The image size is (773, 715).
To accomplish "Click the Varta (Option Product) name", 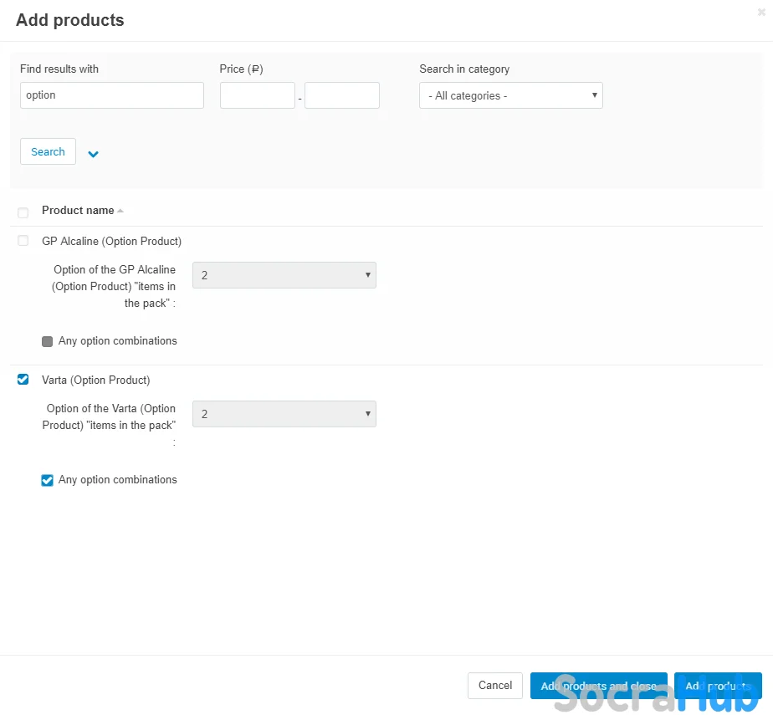I will [x=96, y=380].
